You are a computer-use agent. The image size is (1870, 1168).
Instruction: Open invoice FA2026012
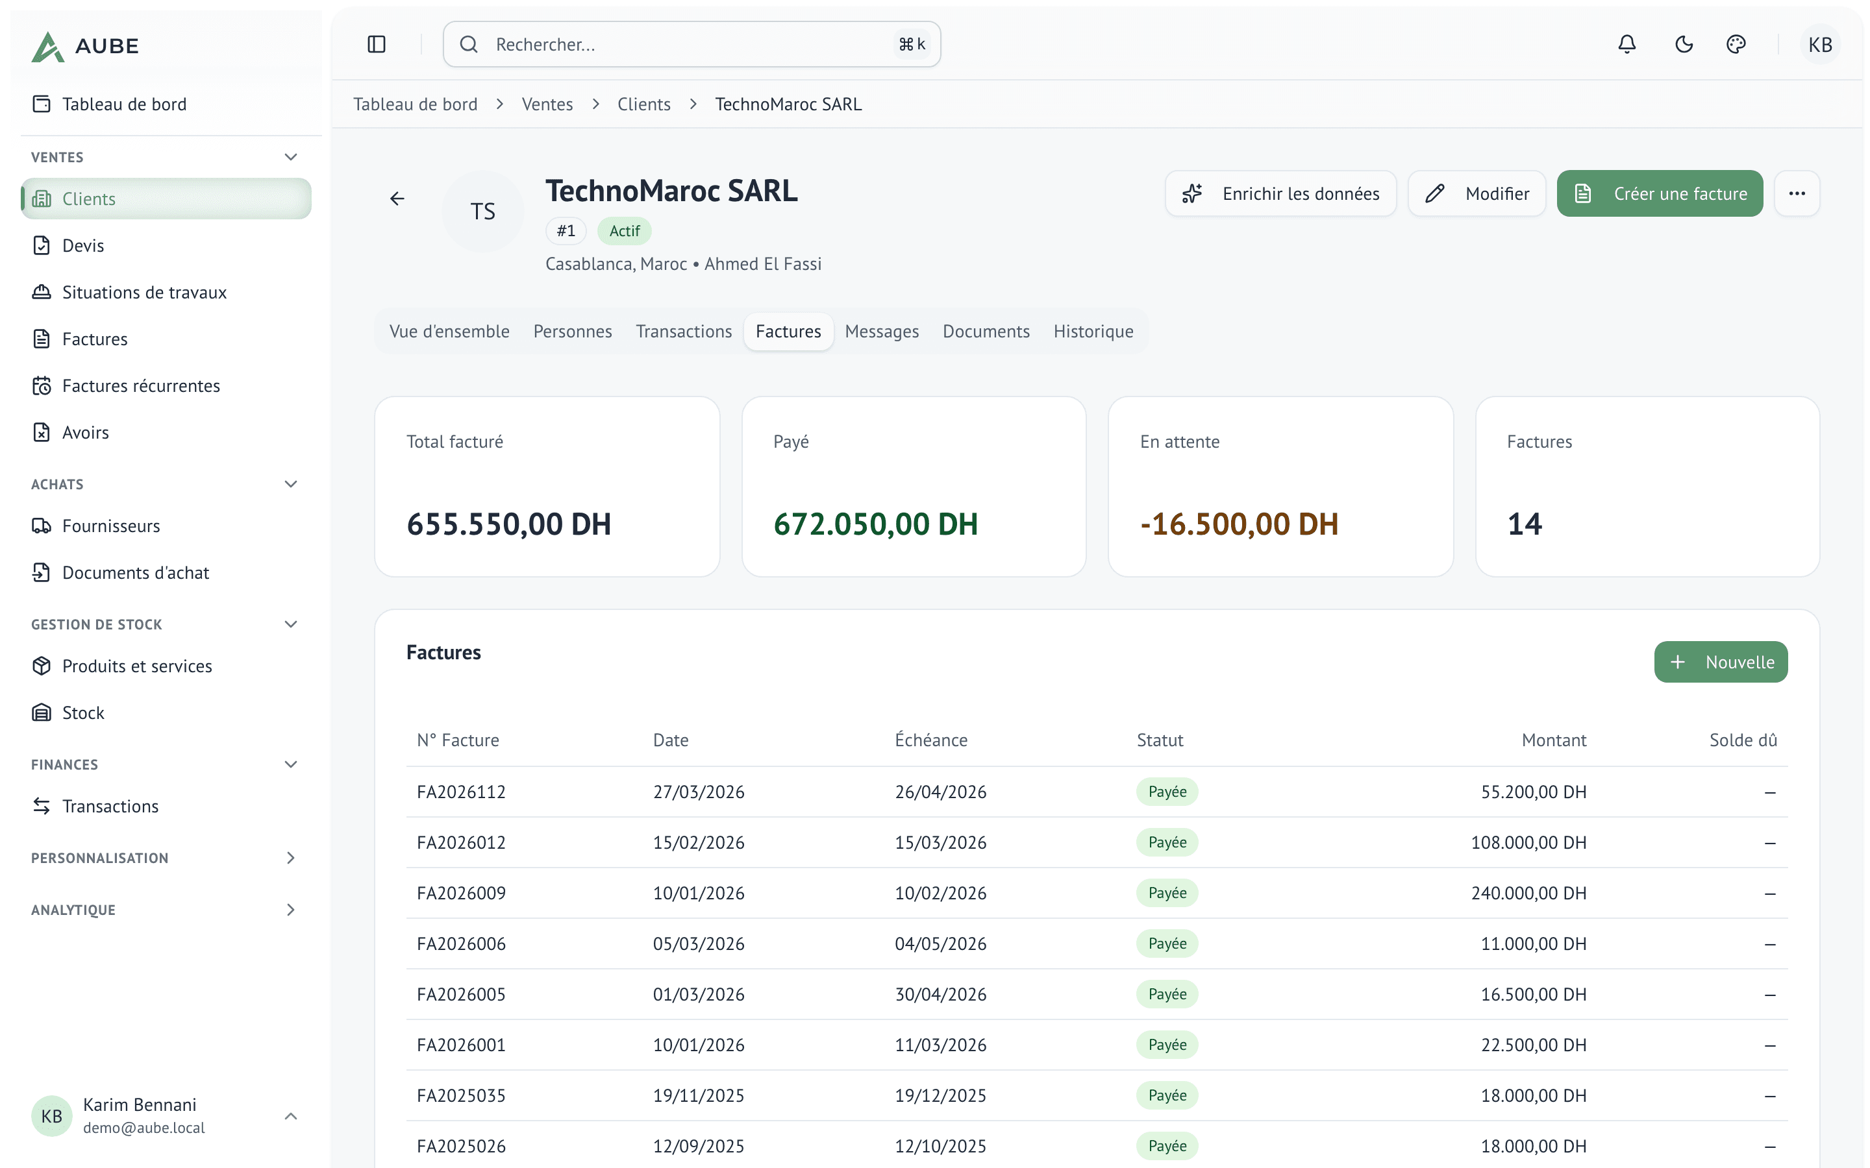point(461,843)
